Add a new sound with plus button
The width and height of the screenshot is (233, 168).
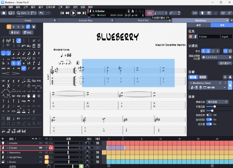(x=225, y=77)
